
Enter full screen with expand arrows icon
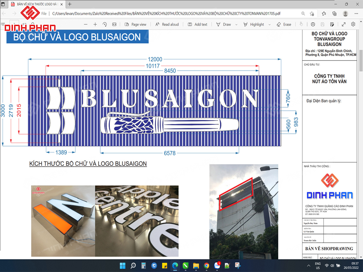(344, 24)
